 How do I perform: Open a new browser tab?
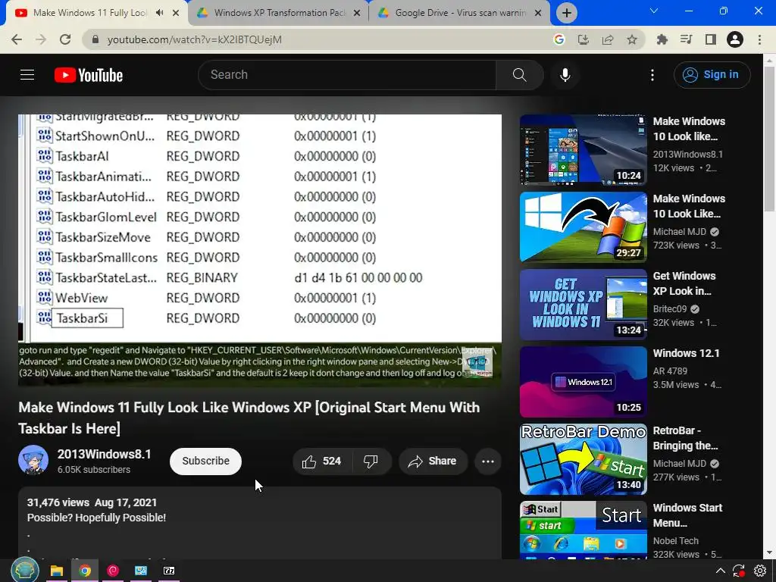pyautogui.click(x=567, y=13)
